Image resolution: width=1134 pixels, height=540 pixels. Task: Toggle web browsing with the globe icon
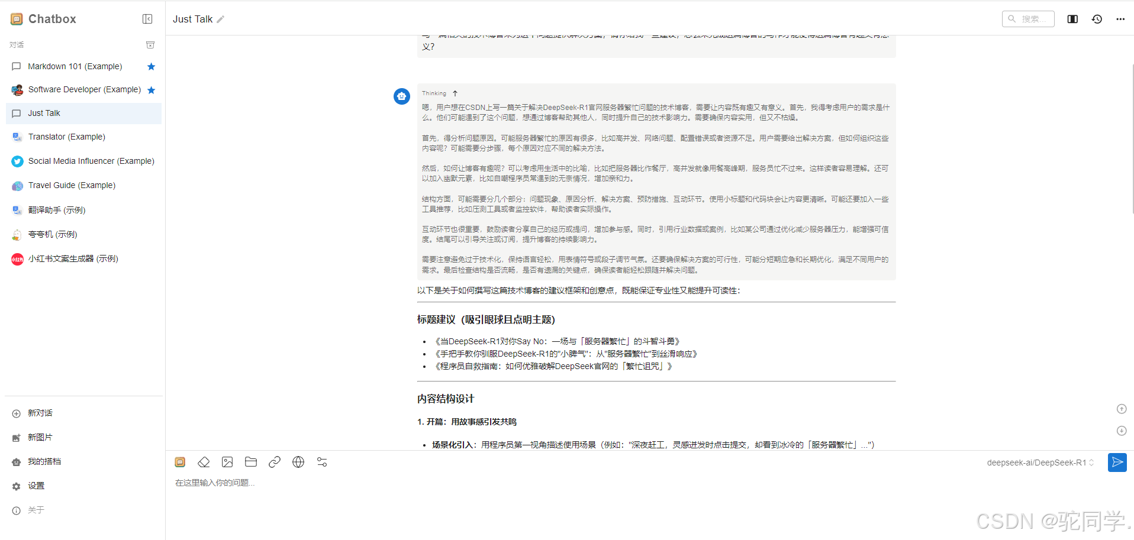pyautogui.click(x=298, y=462)
